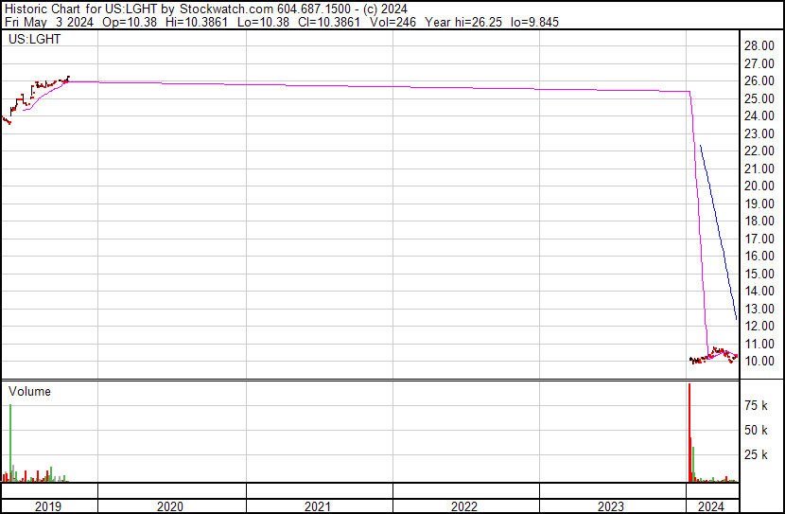Screen dimensions: 785x514
Task: Select the 2024 year on time axis
Action: [x=712, y=506]
